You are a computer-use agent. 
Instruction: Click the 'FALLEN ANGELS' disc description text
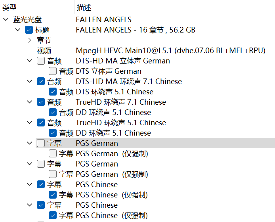(x=104, y=19)
